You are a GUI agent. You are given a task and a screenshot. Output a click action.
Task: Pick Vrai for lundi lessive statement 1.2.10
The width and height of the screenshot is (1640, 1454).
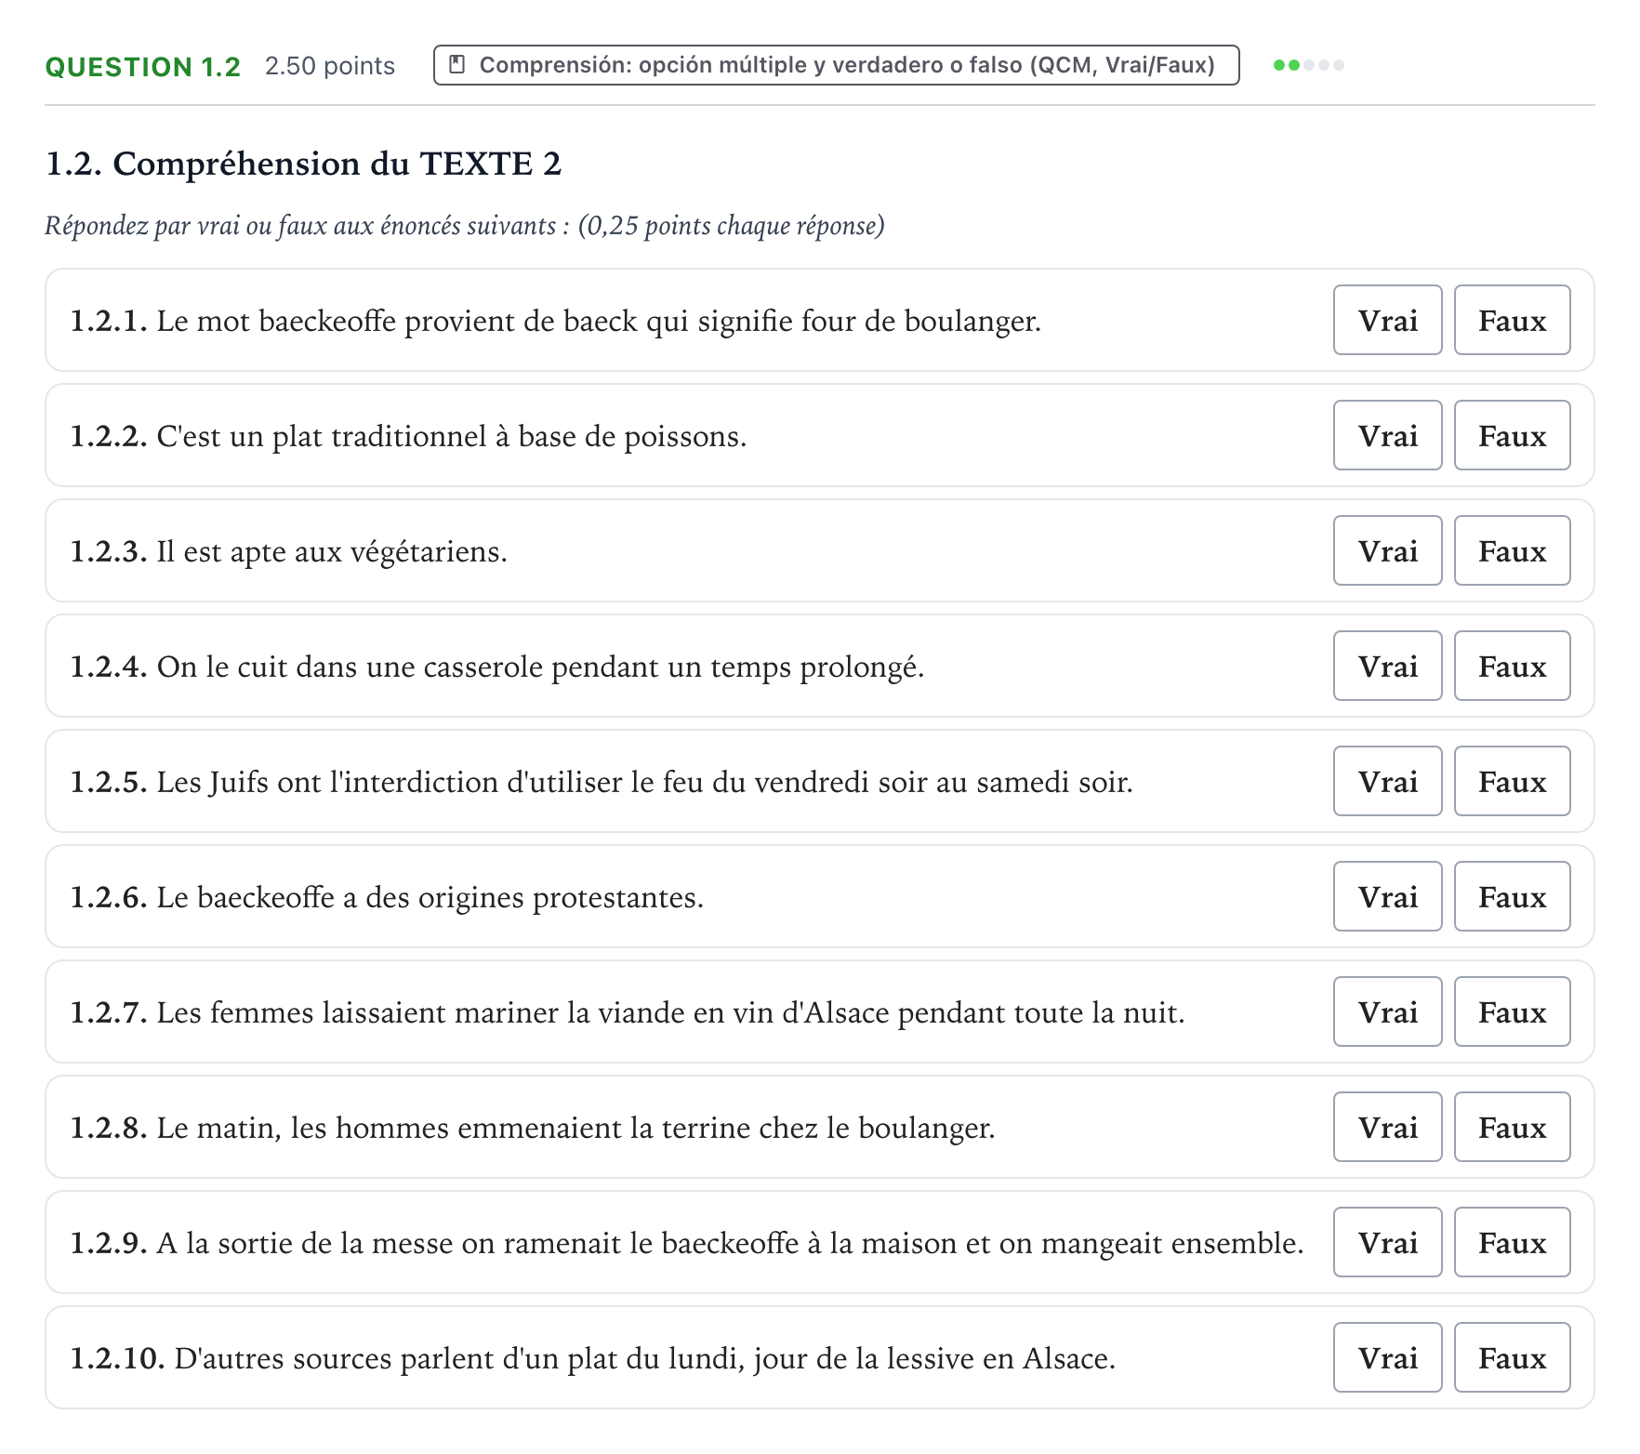point(1387,1357)
